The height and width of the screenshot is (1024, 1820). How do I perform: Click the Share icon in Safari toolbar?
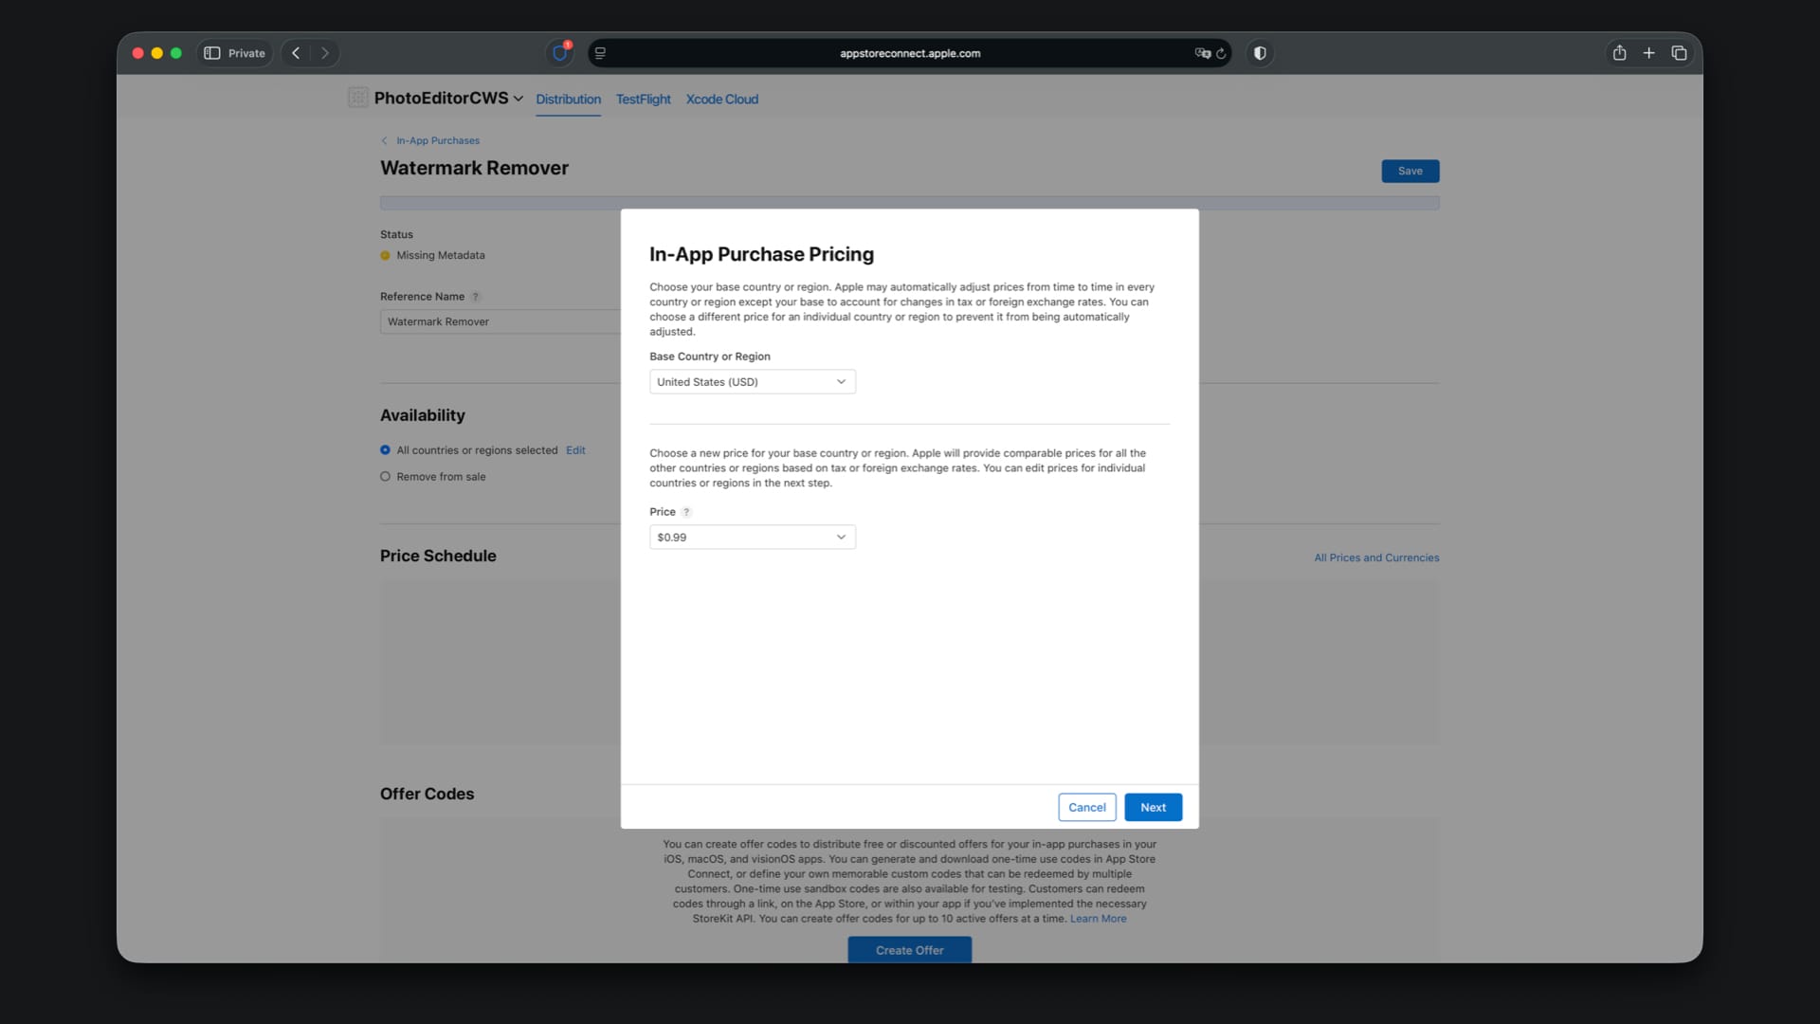click(1619, 53)
